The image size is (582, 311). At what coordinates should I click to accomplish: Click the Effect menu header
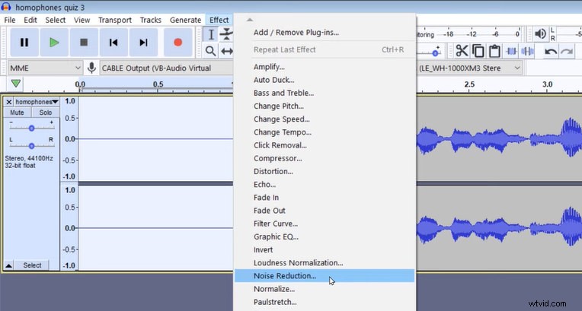click(x=219, y=20)
